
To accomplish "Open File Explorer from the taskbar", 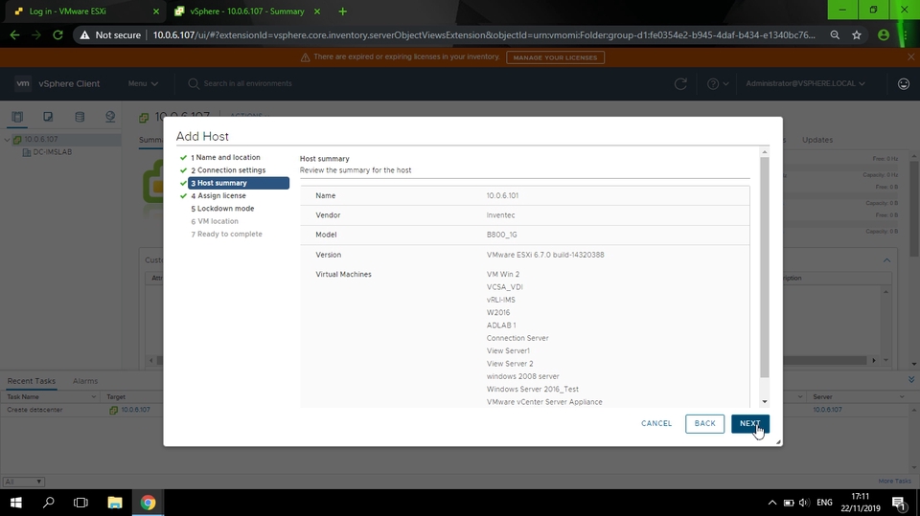I will (115, 503).
